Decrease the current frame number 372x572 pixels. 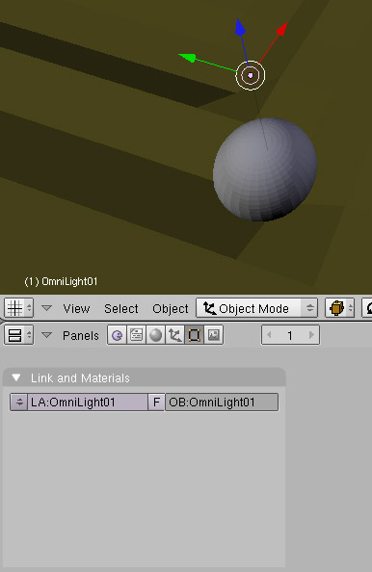269,335
